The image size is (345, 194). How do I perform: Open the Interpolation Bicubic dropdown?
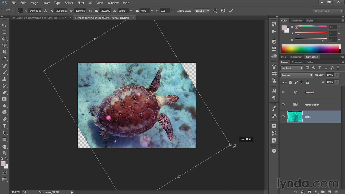pos(202,11)
